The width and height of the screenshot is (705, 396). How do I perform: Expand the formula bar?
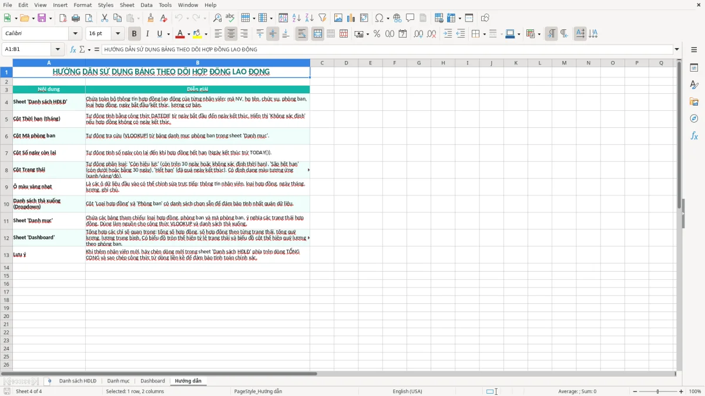[x=677, y=49]
